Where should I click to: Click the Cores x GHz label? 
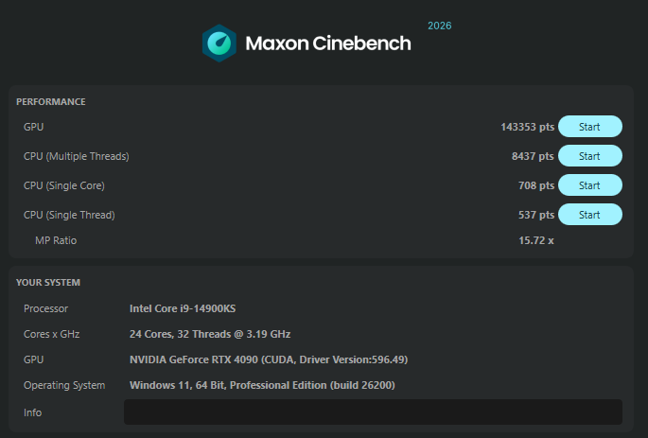pyautogui.click(x=52, y=334)
